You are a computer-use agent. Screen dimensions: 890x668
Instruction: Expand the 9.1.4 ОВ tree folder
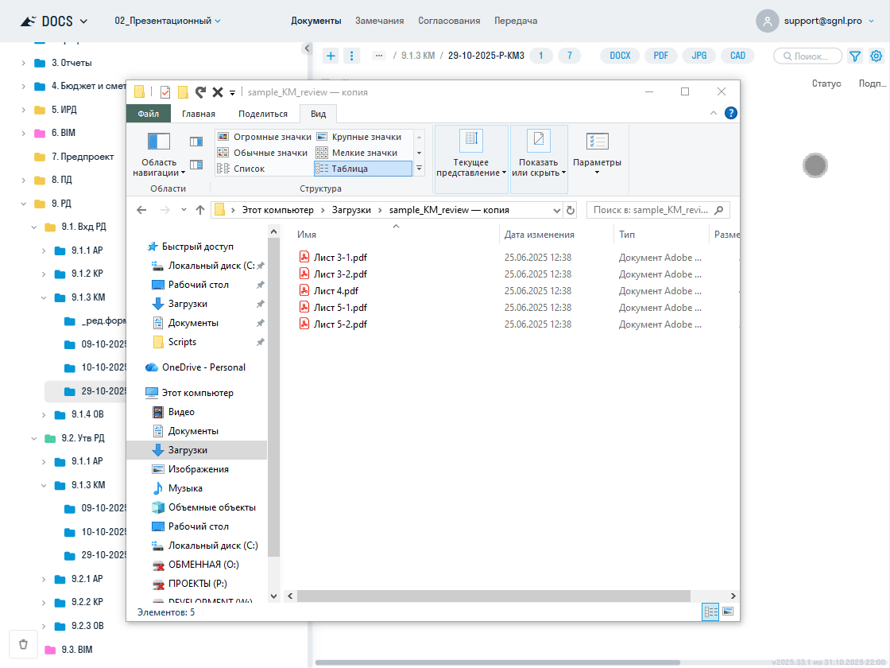pyautogui.click(x=44, y=414)
